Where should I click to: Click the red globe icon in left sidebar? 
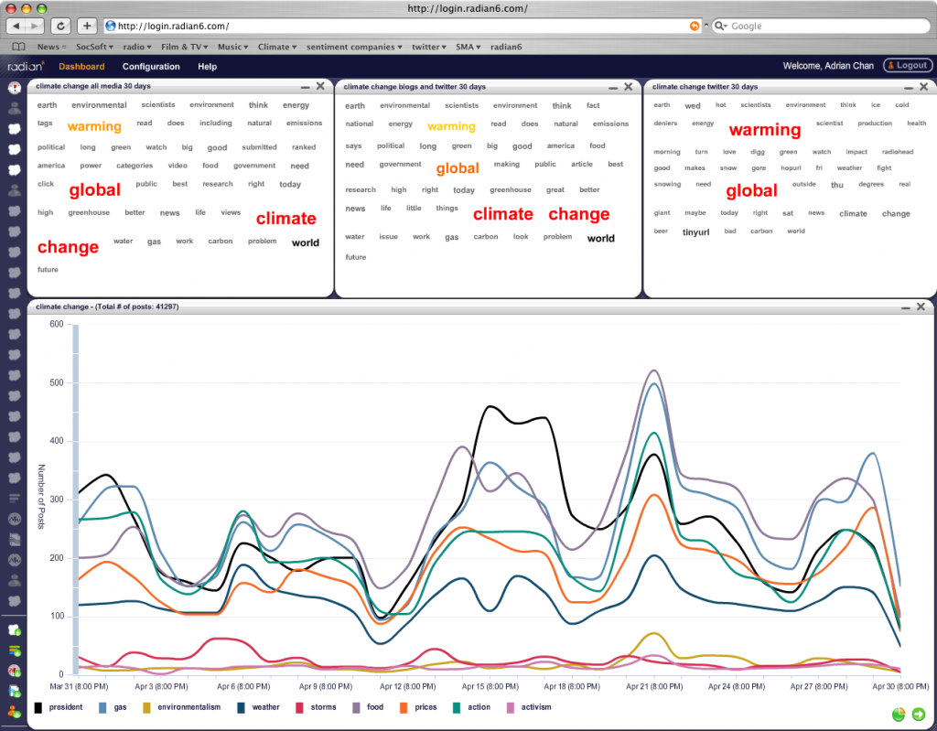14,88
